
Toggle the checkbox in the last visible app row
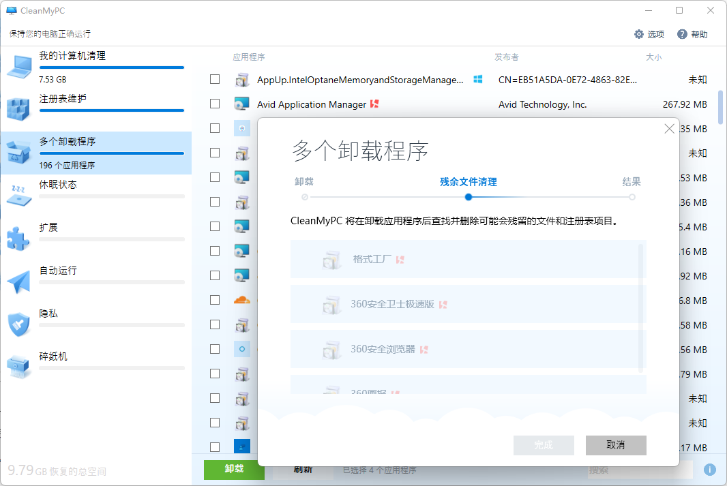click(x=215, y=447)
